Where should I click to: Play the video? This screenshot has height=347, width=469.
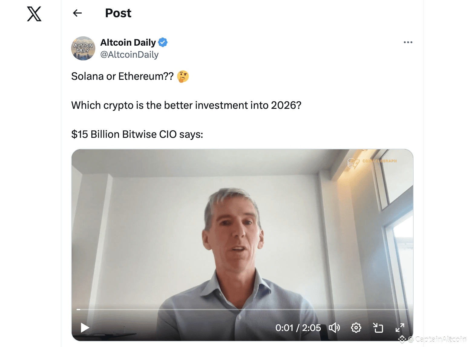tap(85, 328)
